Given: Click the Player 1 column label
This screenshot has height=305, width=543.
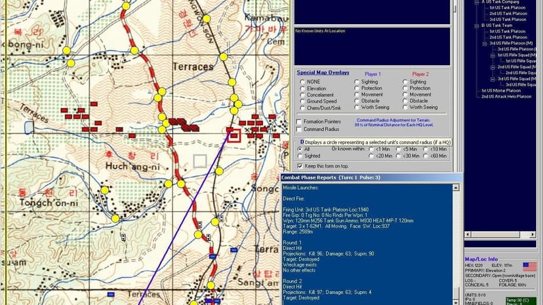Looking at the screenshot, I should (372, 74).
